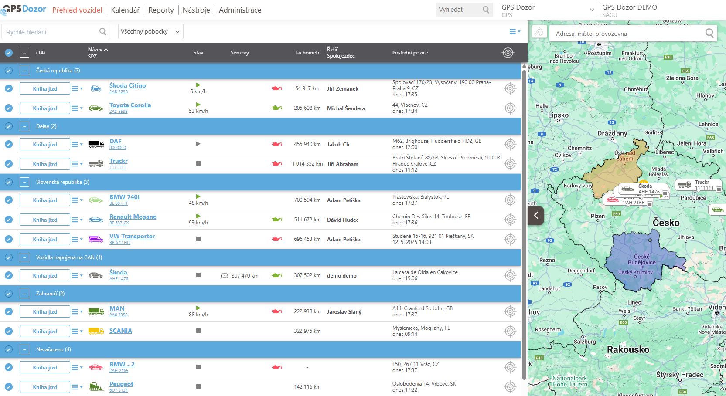The width and height of the screenshot is (726, 396).
Task: Open the Všechny pobočky dropdown
Action: click(150, 32)
